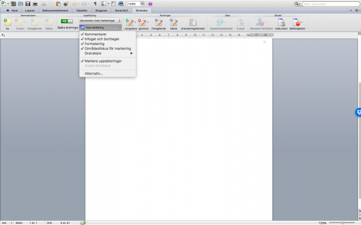This screenshot has height=225, width=361.
Task: Click the Copy icon in toolbar
Action: [x=51, y=4]
